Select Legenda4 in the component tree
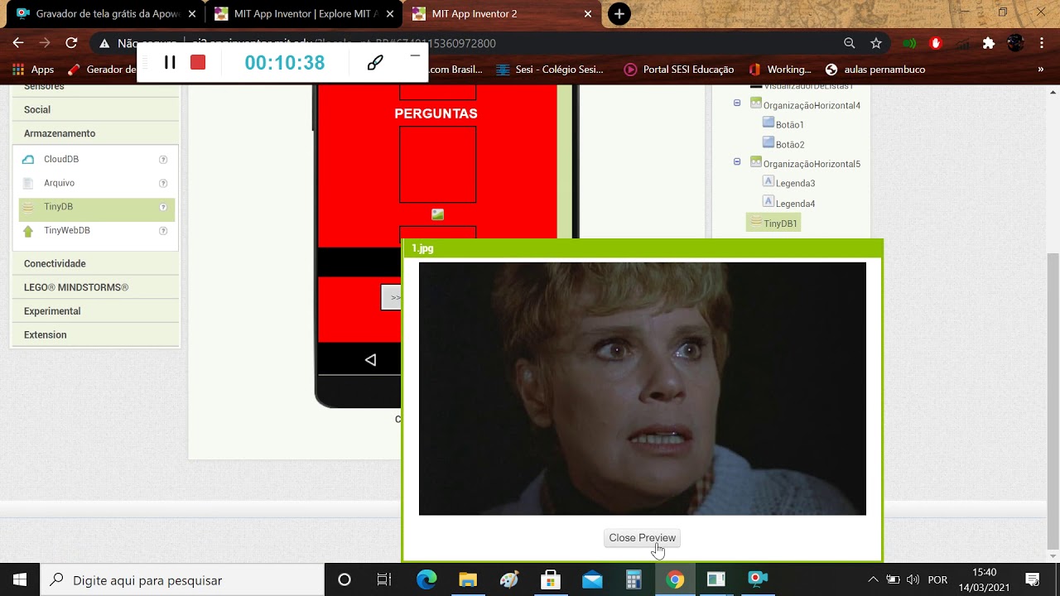This screenshot has width=1060, height=596. point(788,203)
